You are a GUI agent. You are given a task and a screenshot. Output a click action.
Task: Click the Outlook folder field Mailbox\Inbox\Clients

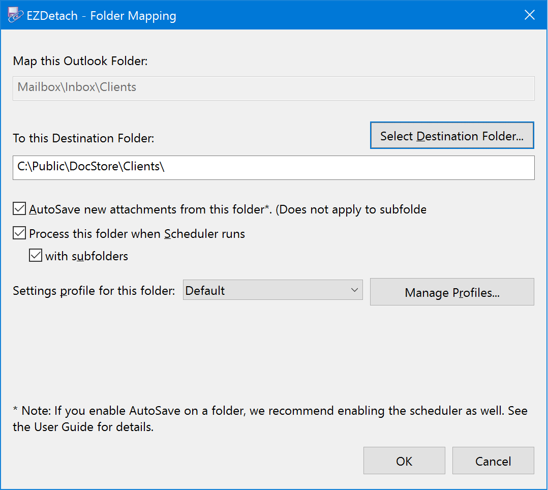pos(273,88)
